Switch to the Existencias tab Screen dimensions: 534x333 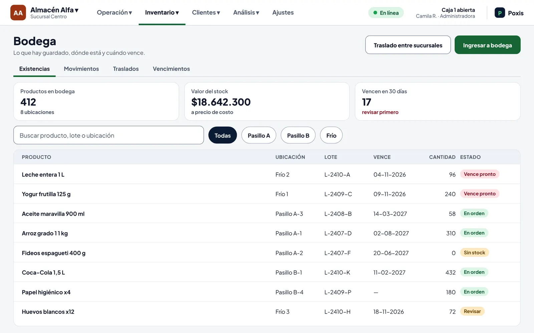[x=34, y=69]
